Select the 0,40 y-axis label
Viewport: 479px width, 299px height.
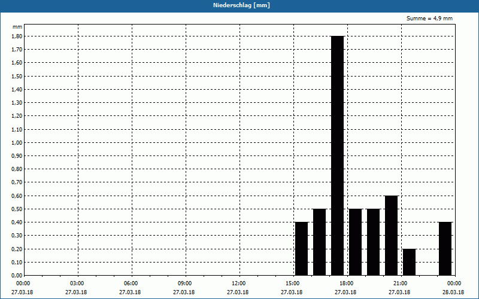17,222
